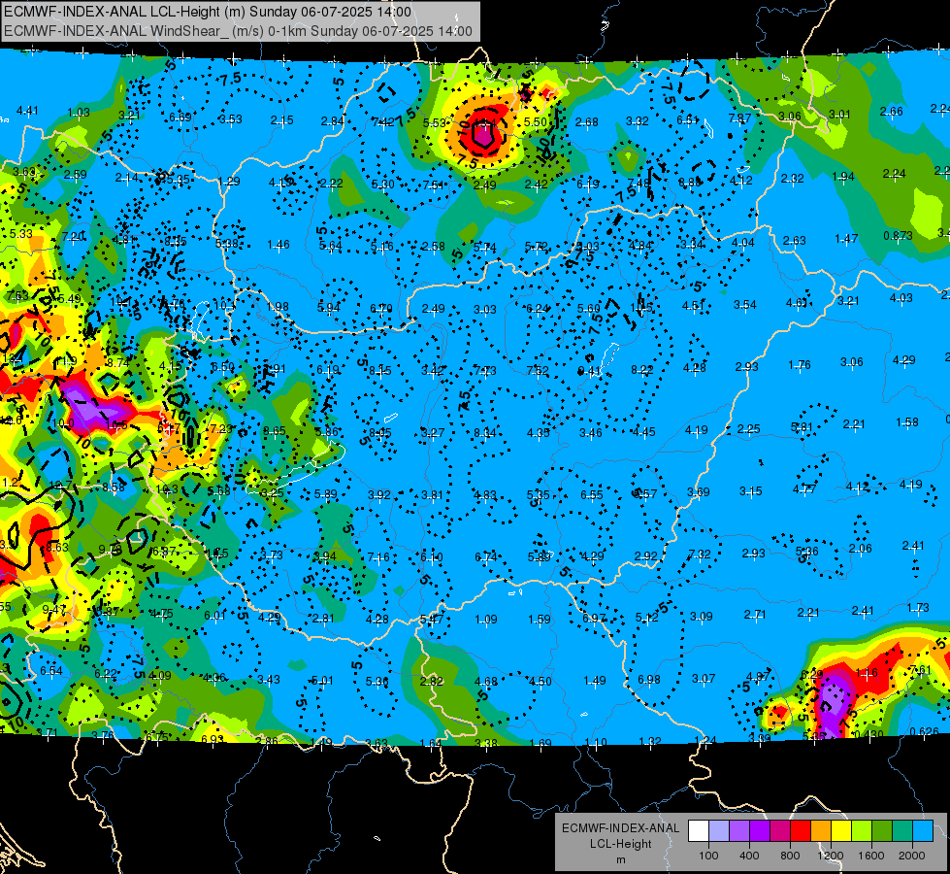The width and height of the screenshot is (950, 874).
Task: Click the wind shear value 2.71
Action: [755, 615]
